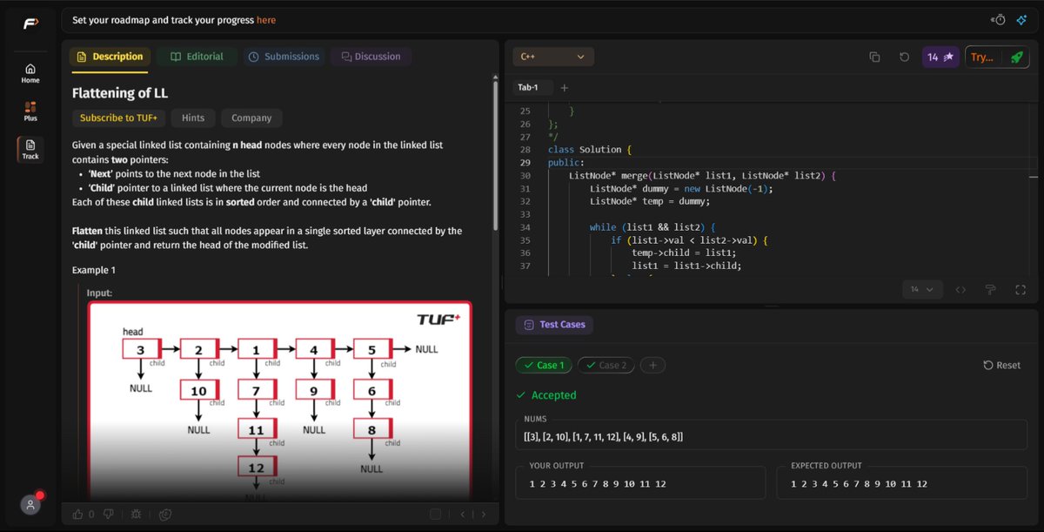Click the orange Try... button
This screenshot has height=532, width=1044.
coord(984,57)
